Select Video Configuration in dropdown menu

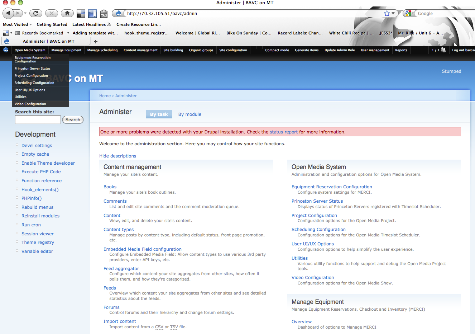click(x=40, y=104)
